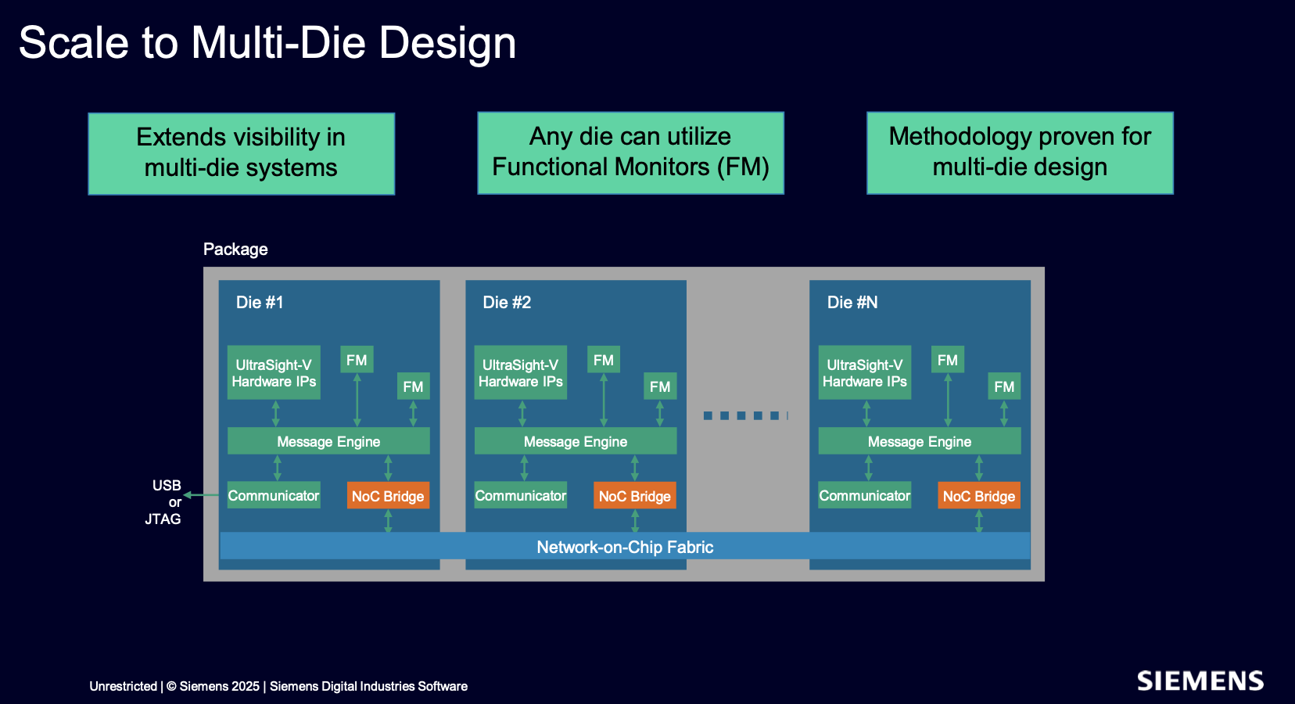Click the upper FM block in Die #N
1295x704 pixels.
coord(948,360)
